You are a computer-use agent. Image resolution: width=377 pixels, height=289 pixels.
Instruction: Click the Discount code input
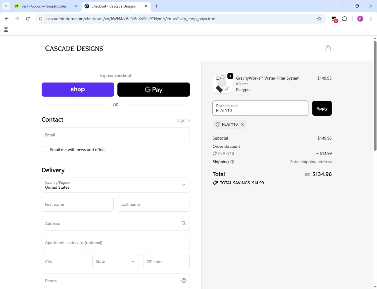(x=260, y=108)
